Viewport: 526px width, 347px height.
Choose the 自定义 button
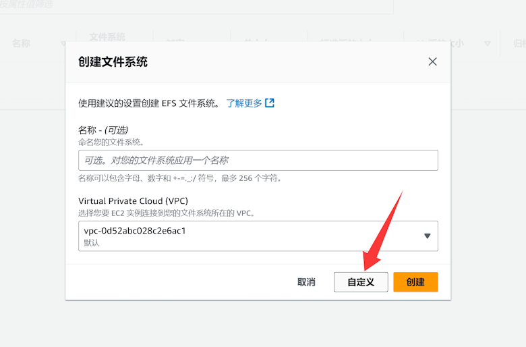coord(361,282)
